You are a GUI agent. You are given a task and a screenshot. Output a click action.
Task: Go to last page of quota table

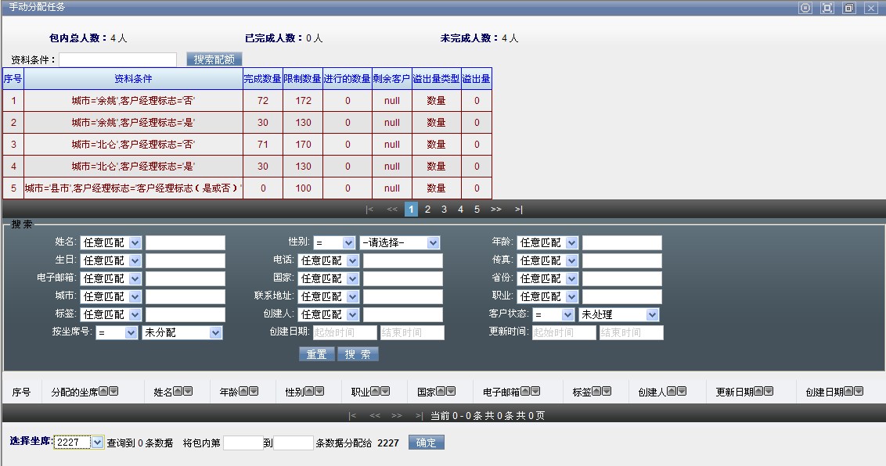(x=518, y=210)
